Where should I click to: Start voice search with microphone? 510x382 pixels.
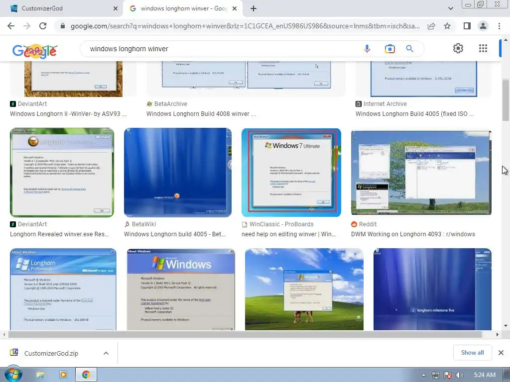[367, 49]
